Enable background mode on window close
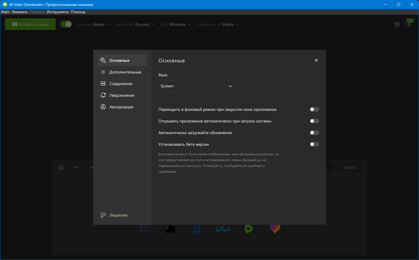Screen dimensions: 419x260 click(x=314, y=109)
